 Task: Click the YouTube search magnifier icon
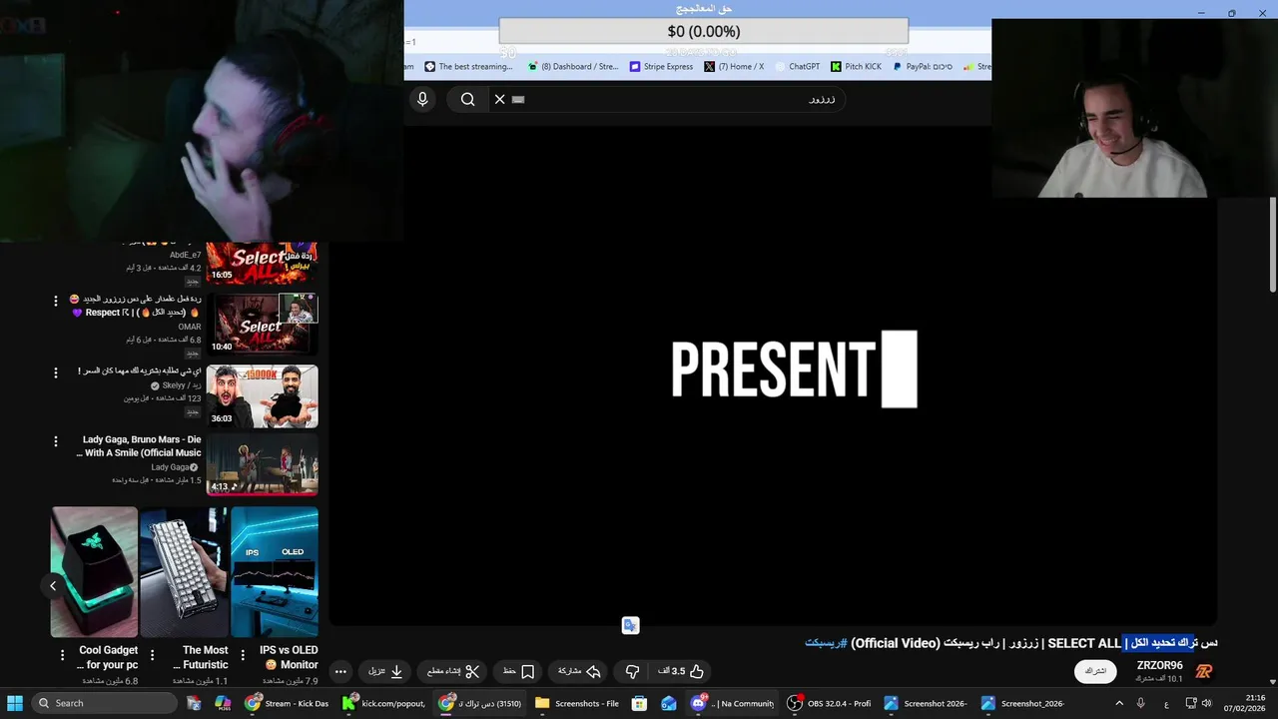467,99
